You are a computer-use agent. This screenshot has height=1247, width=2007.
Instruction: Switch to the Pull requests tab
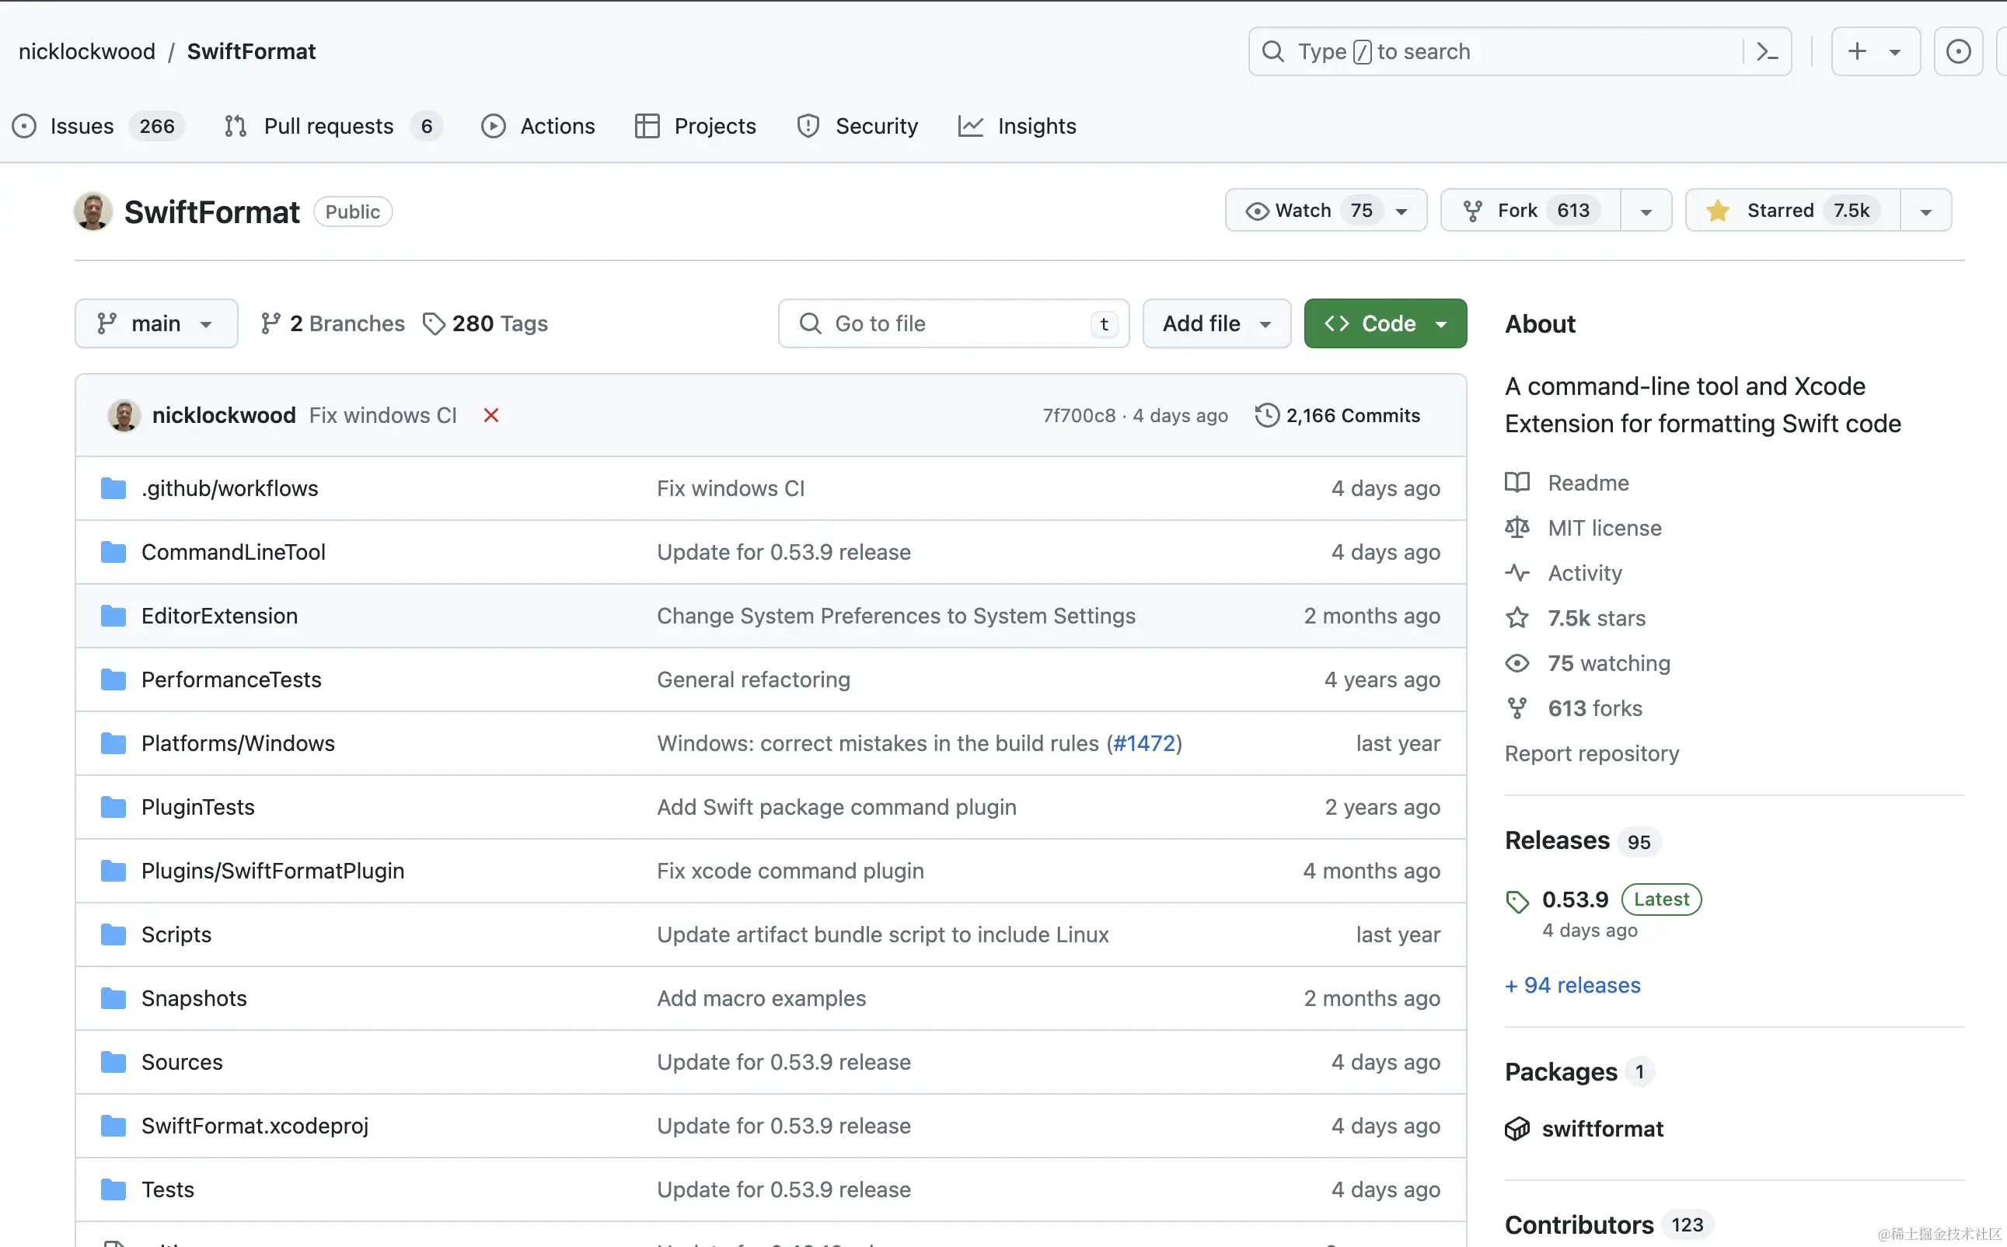(328, 126)
